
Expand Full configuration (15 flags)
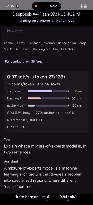[24, 61]
